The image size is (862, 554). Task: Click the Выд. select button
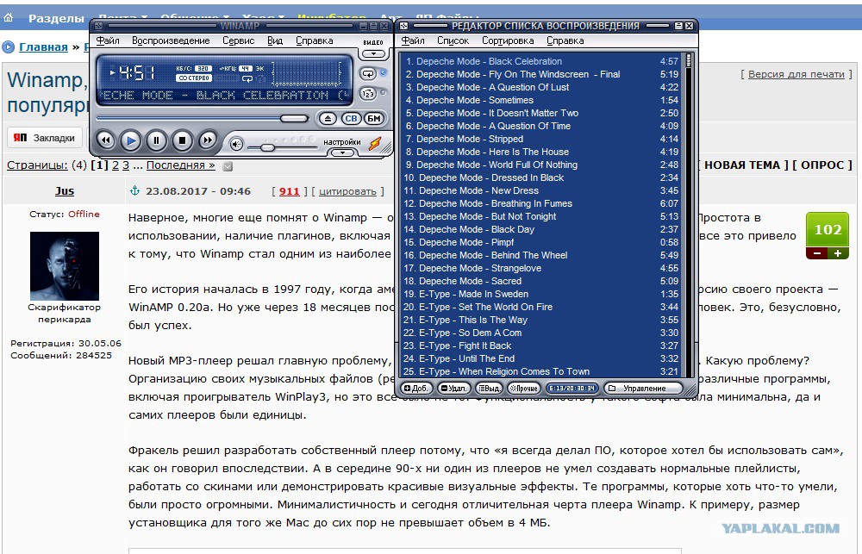point(489,388)
